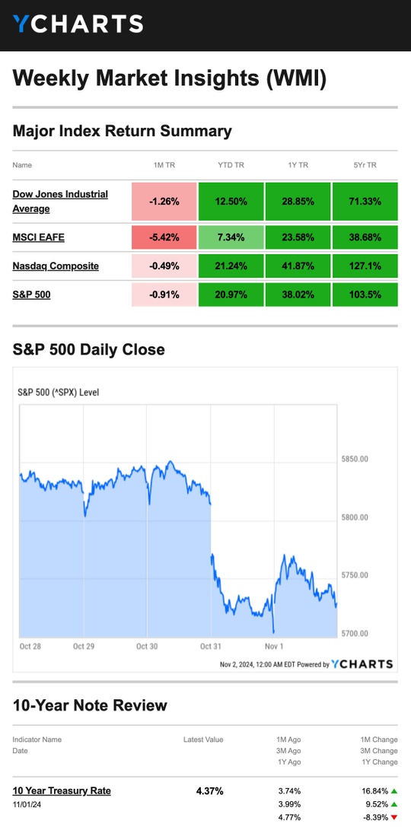The height and width of the screenshot is (827, 411).
Task: Click the red 1Y change down arrow
Action: coord(394,818)
